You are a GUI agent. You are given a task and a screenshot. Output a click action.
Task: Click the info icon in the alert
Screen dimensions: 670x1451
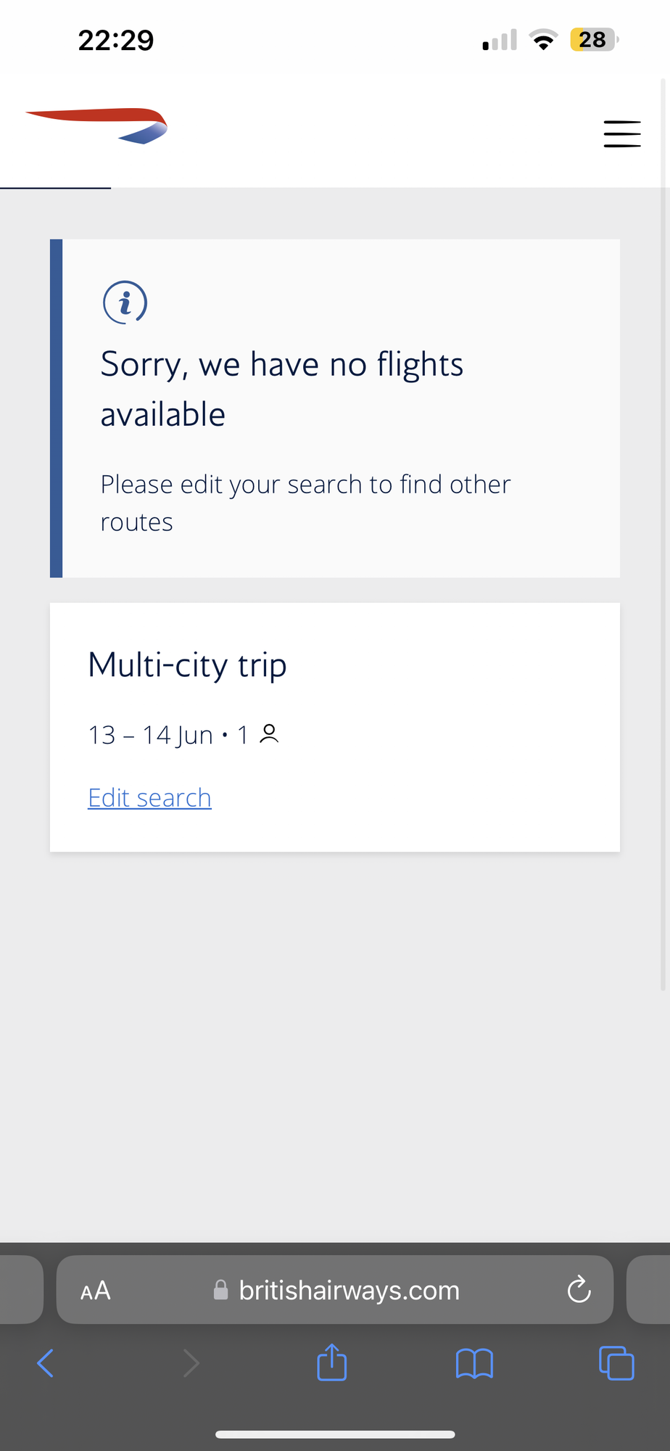[x=125, y=302]
